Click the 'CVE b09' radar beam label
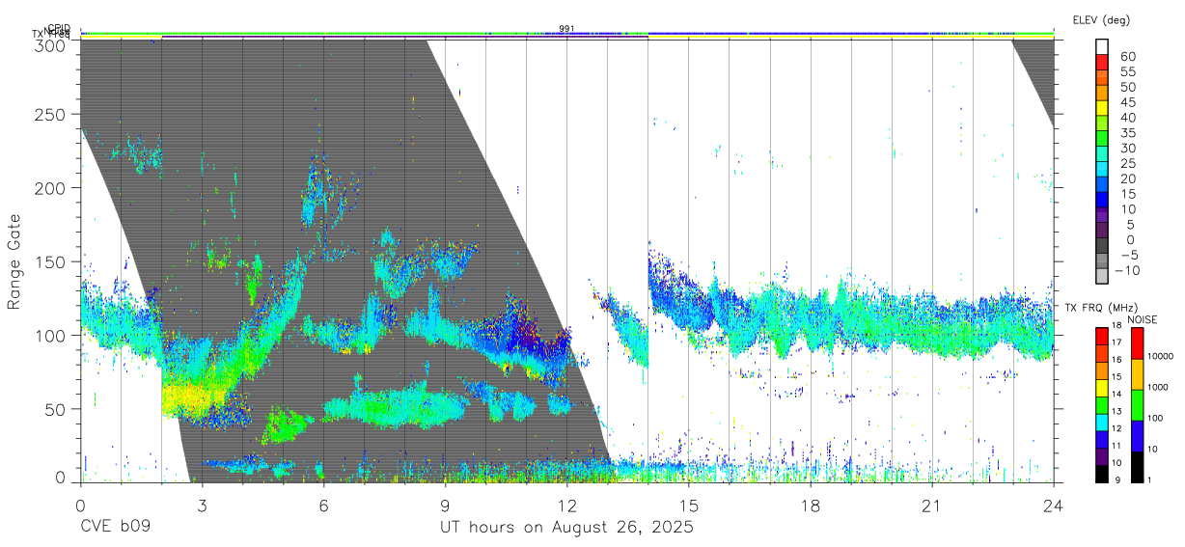Viewport: 1185px width, 547px height. [x=115, y=529]
